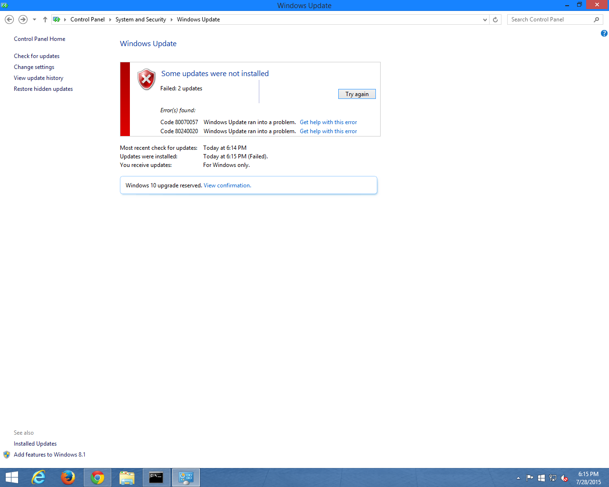Open the Windows Start button

point(11,477)
